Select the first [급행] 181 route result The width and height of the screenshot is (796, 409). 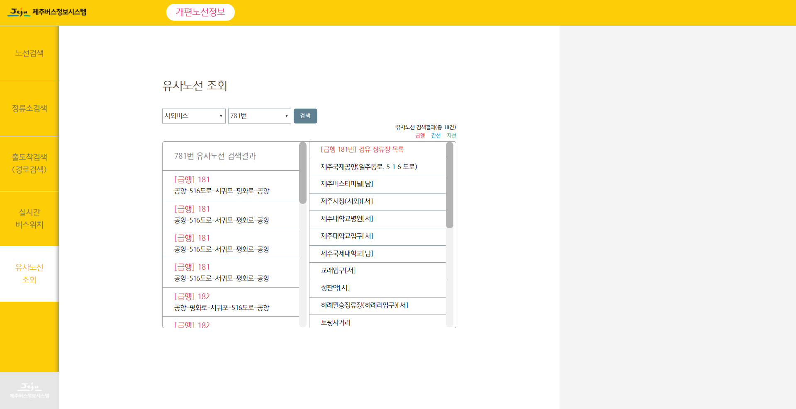[x=231, y=185]
